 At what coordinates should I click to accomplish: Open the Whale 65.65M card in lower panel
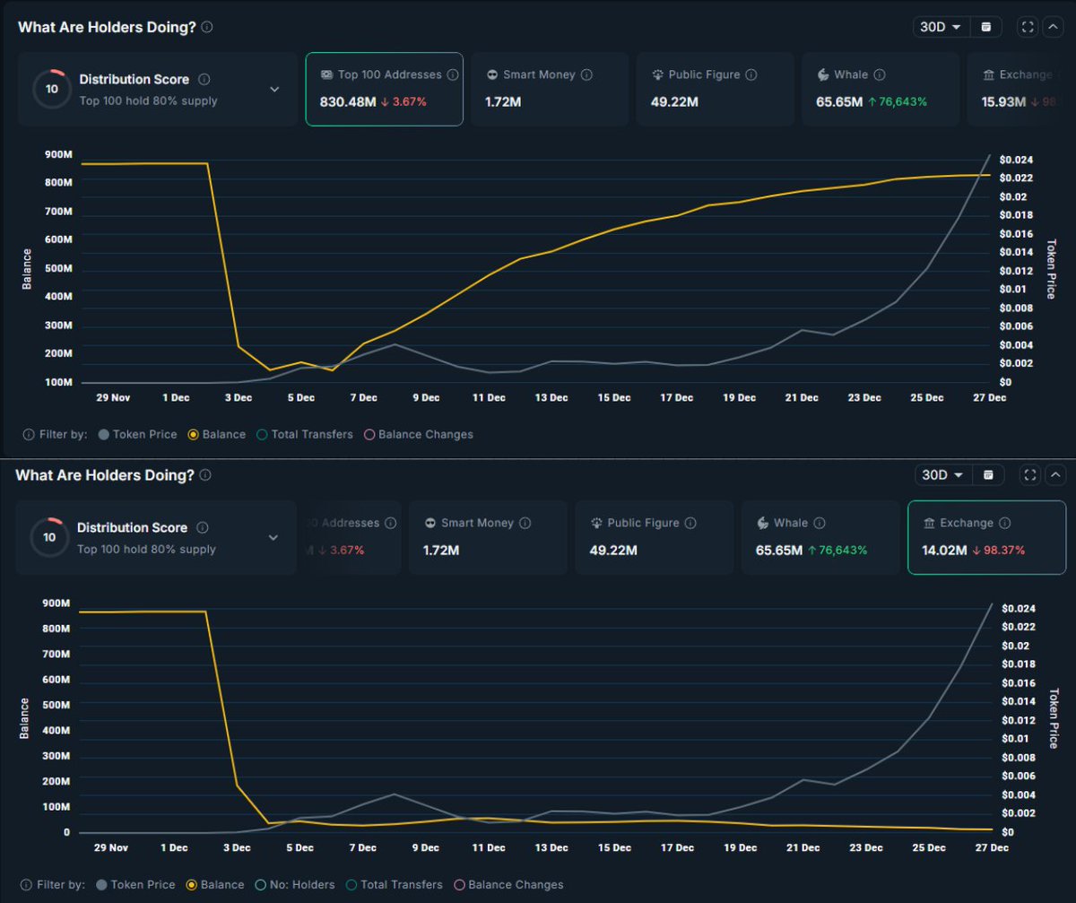coord(820,537)
